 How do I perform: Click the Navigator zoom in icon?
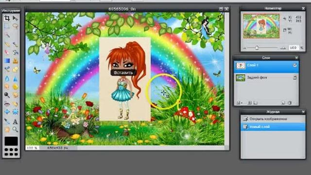coord(283,48)
